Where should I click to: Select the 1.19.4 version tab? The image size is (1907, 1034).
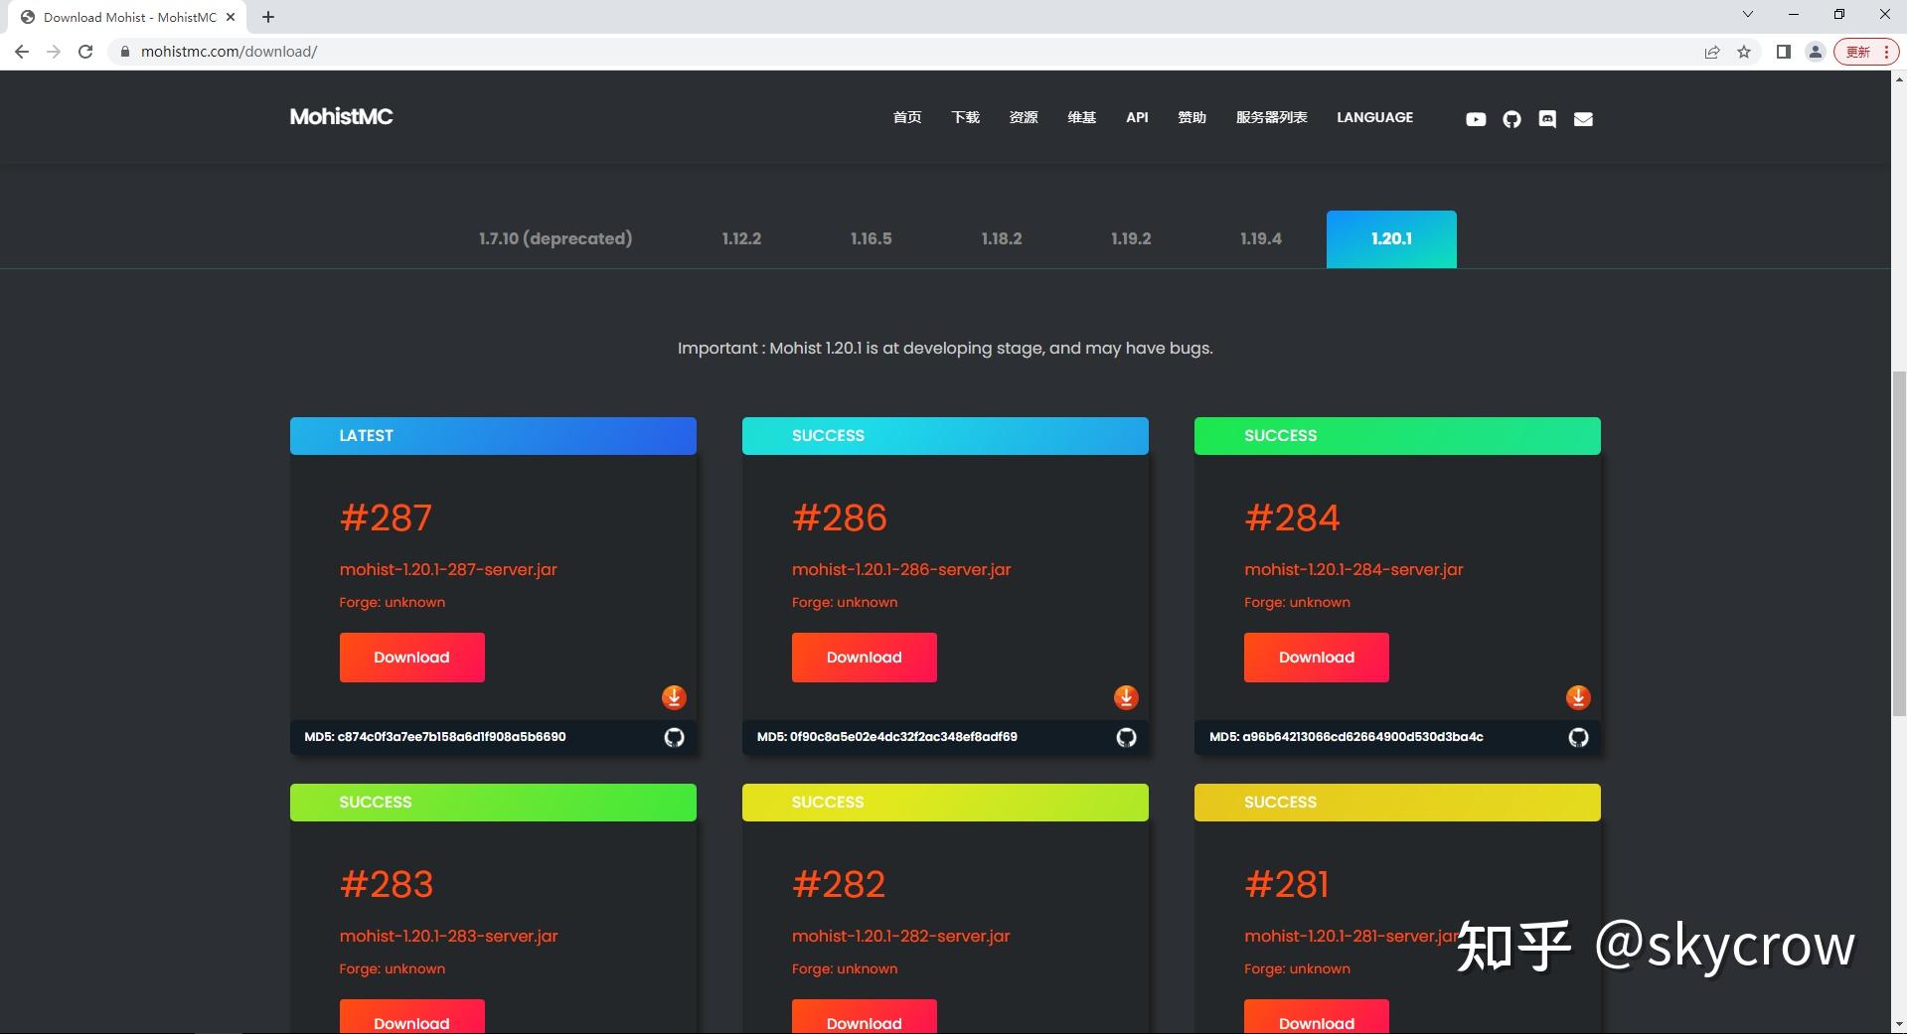pyautogui.click(x=1261, y=238)
